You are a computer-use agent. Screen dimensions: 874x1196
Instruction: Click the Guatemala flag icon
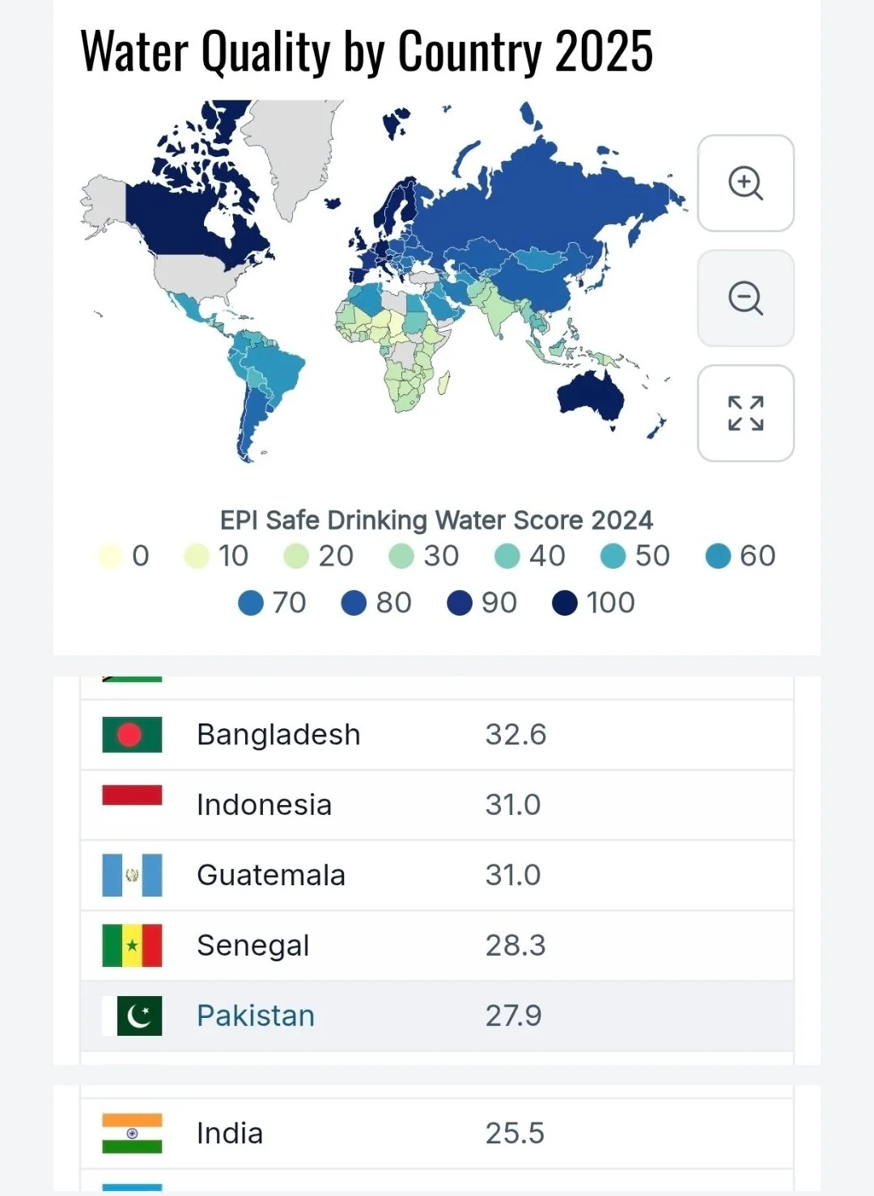click(132, 875)
